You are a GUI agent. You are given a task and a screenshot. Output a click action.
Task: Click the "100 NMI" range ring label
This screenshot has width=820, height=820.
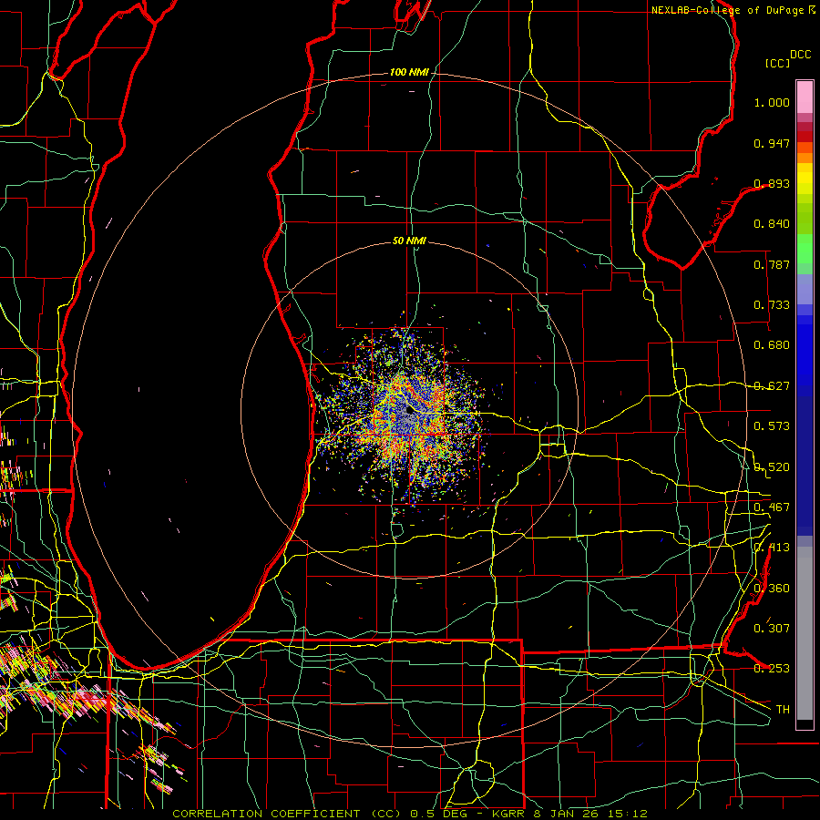[409, 72]
